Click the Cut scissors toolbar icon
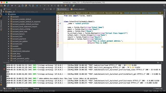166x93 pixels. pyautogui.click(x=19, y=6)
